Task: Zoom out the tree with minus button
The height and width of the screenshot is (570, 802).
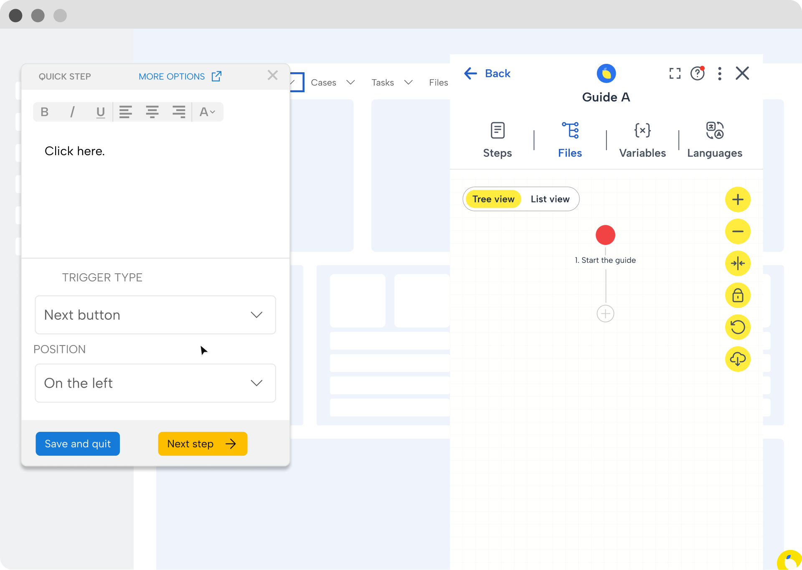Action: [738, 232]
